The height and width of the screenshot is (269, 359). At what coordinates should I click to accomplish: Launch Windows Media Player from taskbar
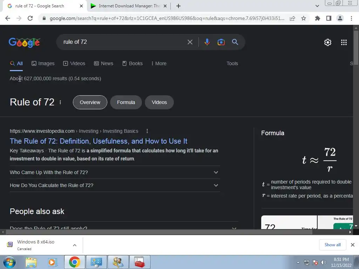[53, 262]
